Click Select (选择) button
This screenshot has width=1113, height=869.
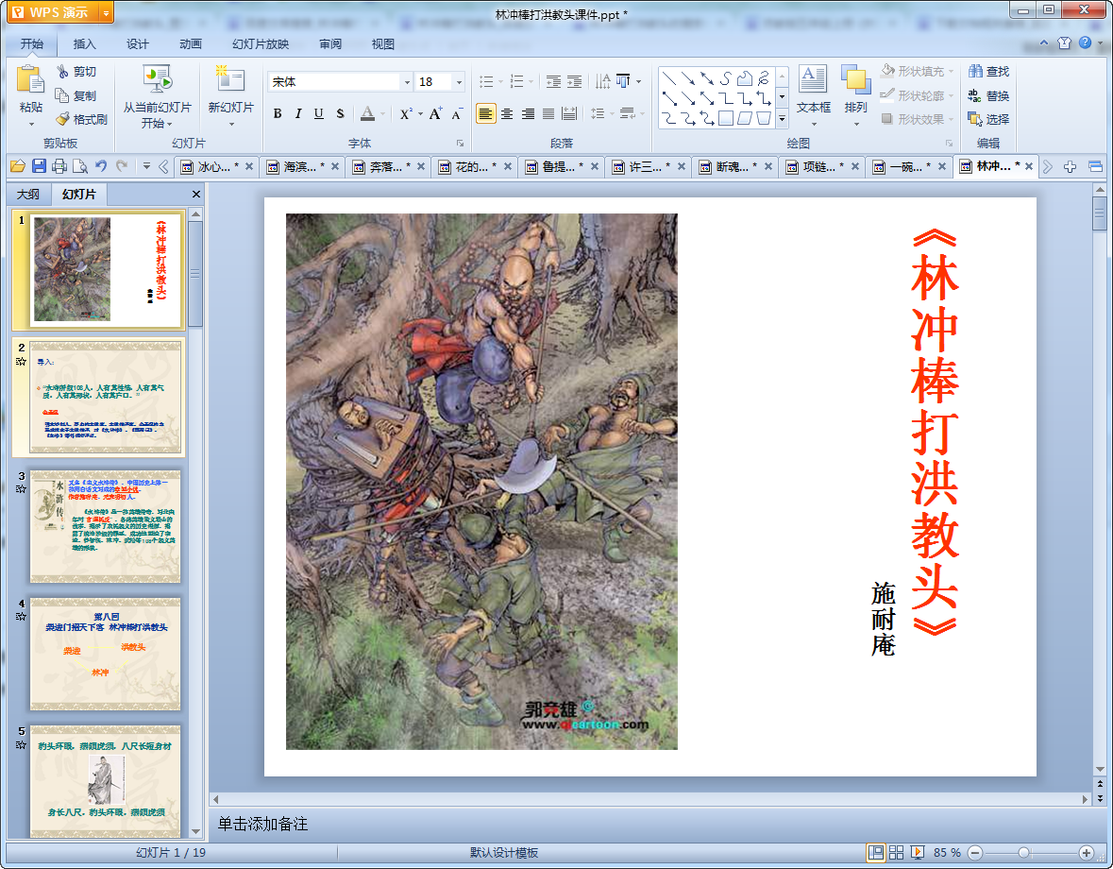pyautogui.click(x=988, y=119)
